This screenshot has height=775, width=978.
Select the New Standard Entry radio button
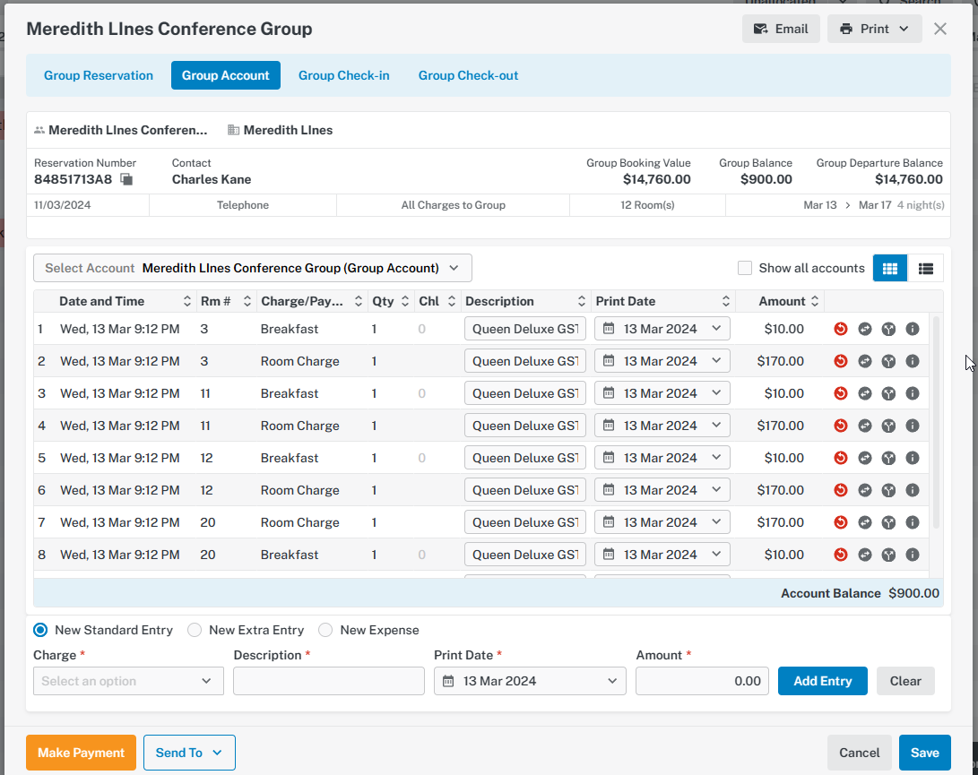tap(40, 631)
